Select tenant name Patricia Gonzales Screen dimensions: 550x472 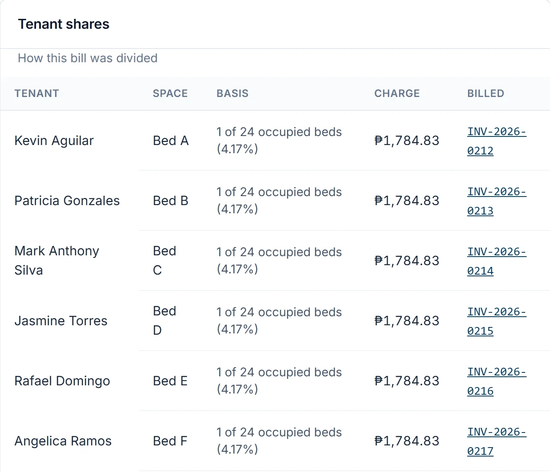(x=67, y=201)
